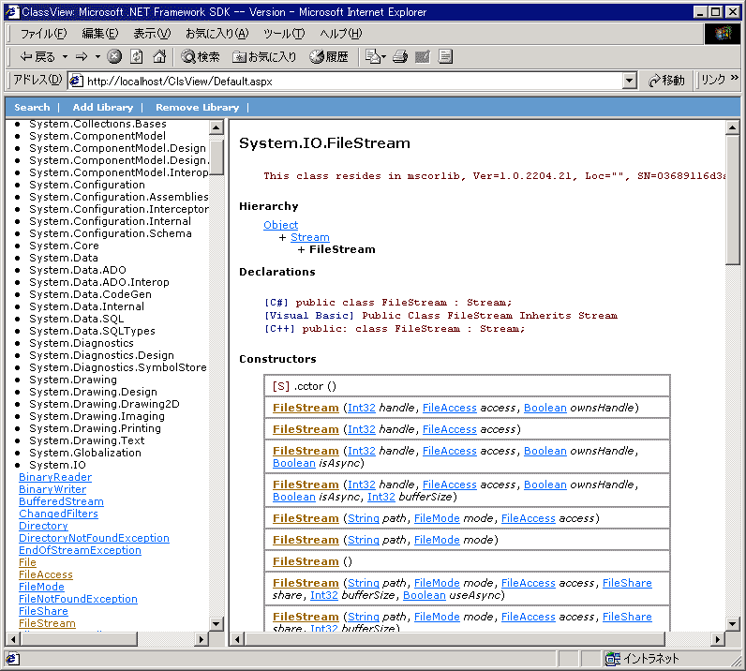This screenshot has width=746, height=671.
Task: Go to the Home page icon
Action: (159, 56)
